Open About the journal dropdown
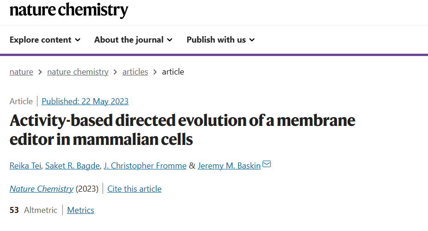Image resolution: width=428 pixels, height=231 pixels. 134,40
